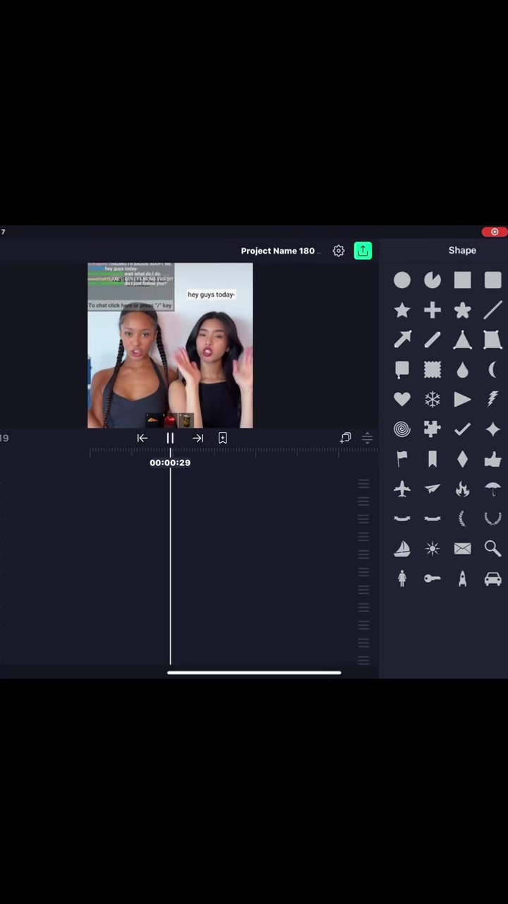The image size is (508, 904).
Task: Select the heart shape
Action: click(x=402, y=400)
